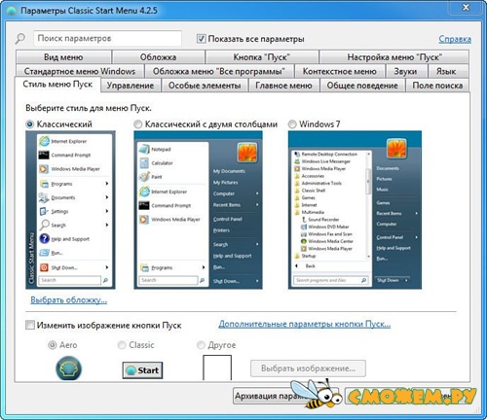
Task: Click the two-column classic menu preview
Action: coord(198,210)
